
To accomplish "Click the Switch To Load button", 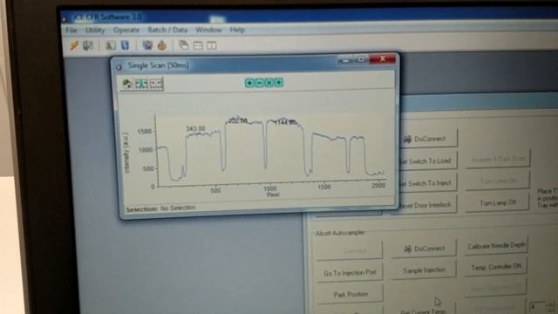I will click(x=428, y=161).
